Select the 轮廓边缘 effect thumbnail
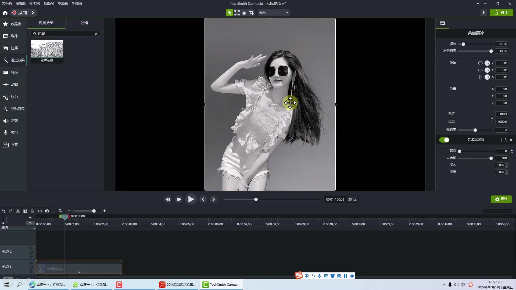 (47, 51)
